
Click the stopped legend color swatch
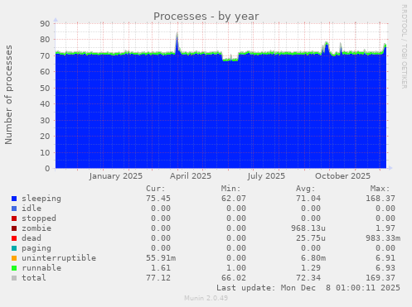[14, 218]
